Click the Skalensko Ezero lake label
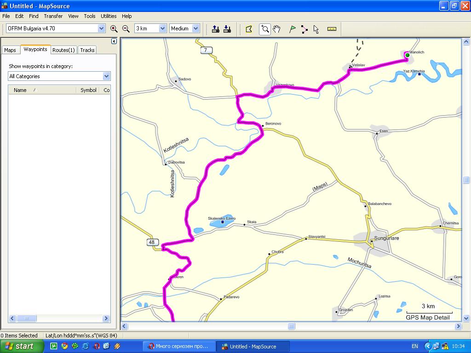The width and height of the screenshot is (471, 353). tap(222, 218)
